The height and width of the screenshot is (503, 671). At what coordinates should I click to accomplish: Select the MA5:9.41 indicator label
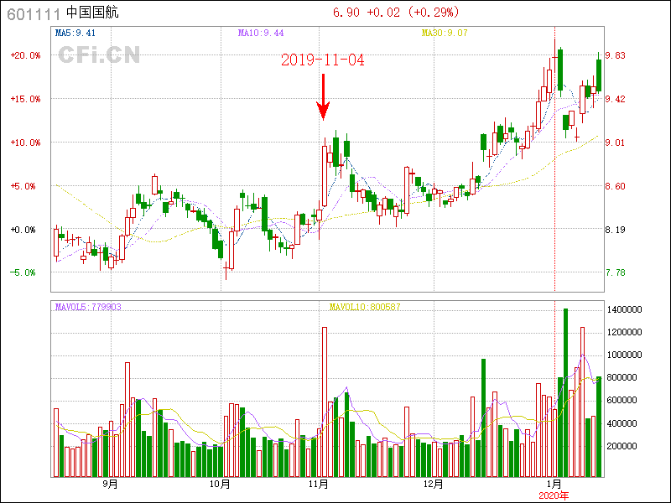(75, 33)
